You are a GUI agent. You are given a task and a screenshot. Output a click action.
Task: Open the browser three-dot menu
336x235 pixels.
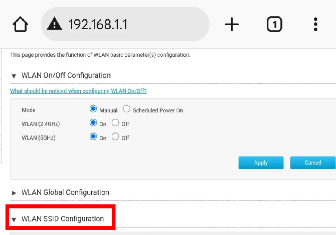pyautogui.click(x=315, y=25)
